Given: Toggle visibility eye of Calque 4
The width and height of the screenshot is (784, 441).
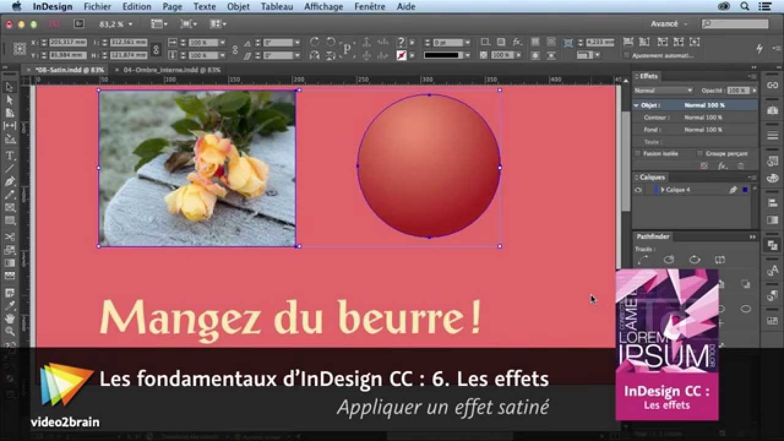Looking at the screenshot, I should tap(638, 190).
